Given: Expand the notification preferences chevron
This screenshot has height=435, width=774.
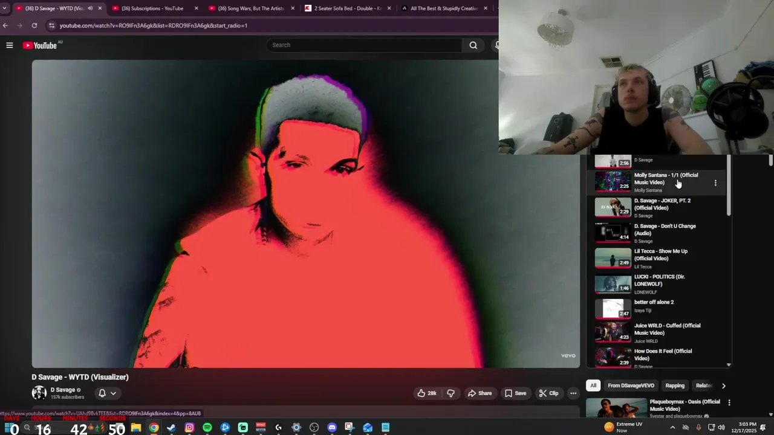Looking at the screenshot, I should 113,393.
